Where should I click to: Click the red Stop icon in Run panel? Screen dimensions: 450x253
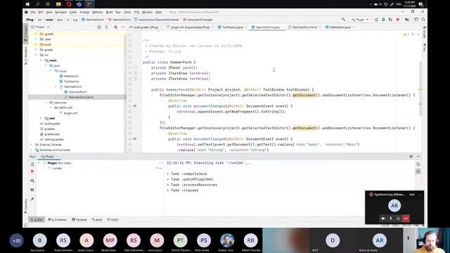click(32, 171)
